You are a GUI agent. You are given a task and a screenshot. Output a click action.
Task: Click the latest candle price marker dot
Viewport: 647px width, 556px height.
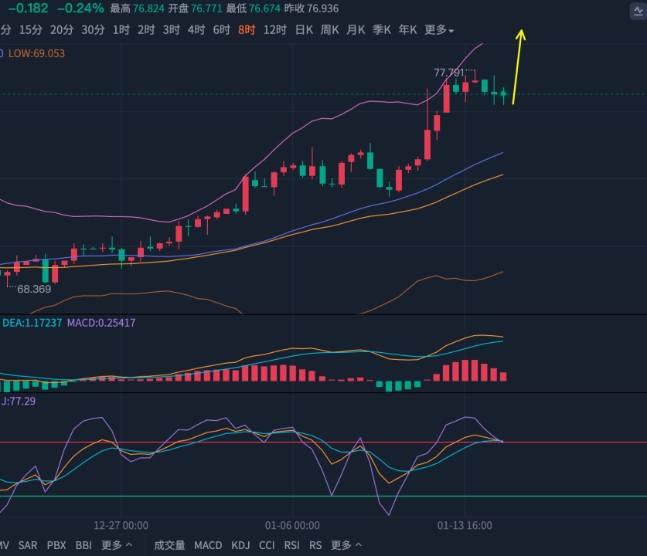(503, 93)
